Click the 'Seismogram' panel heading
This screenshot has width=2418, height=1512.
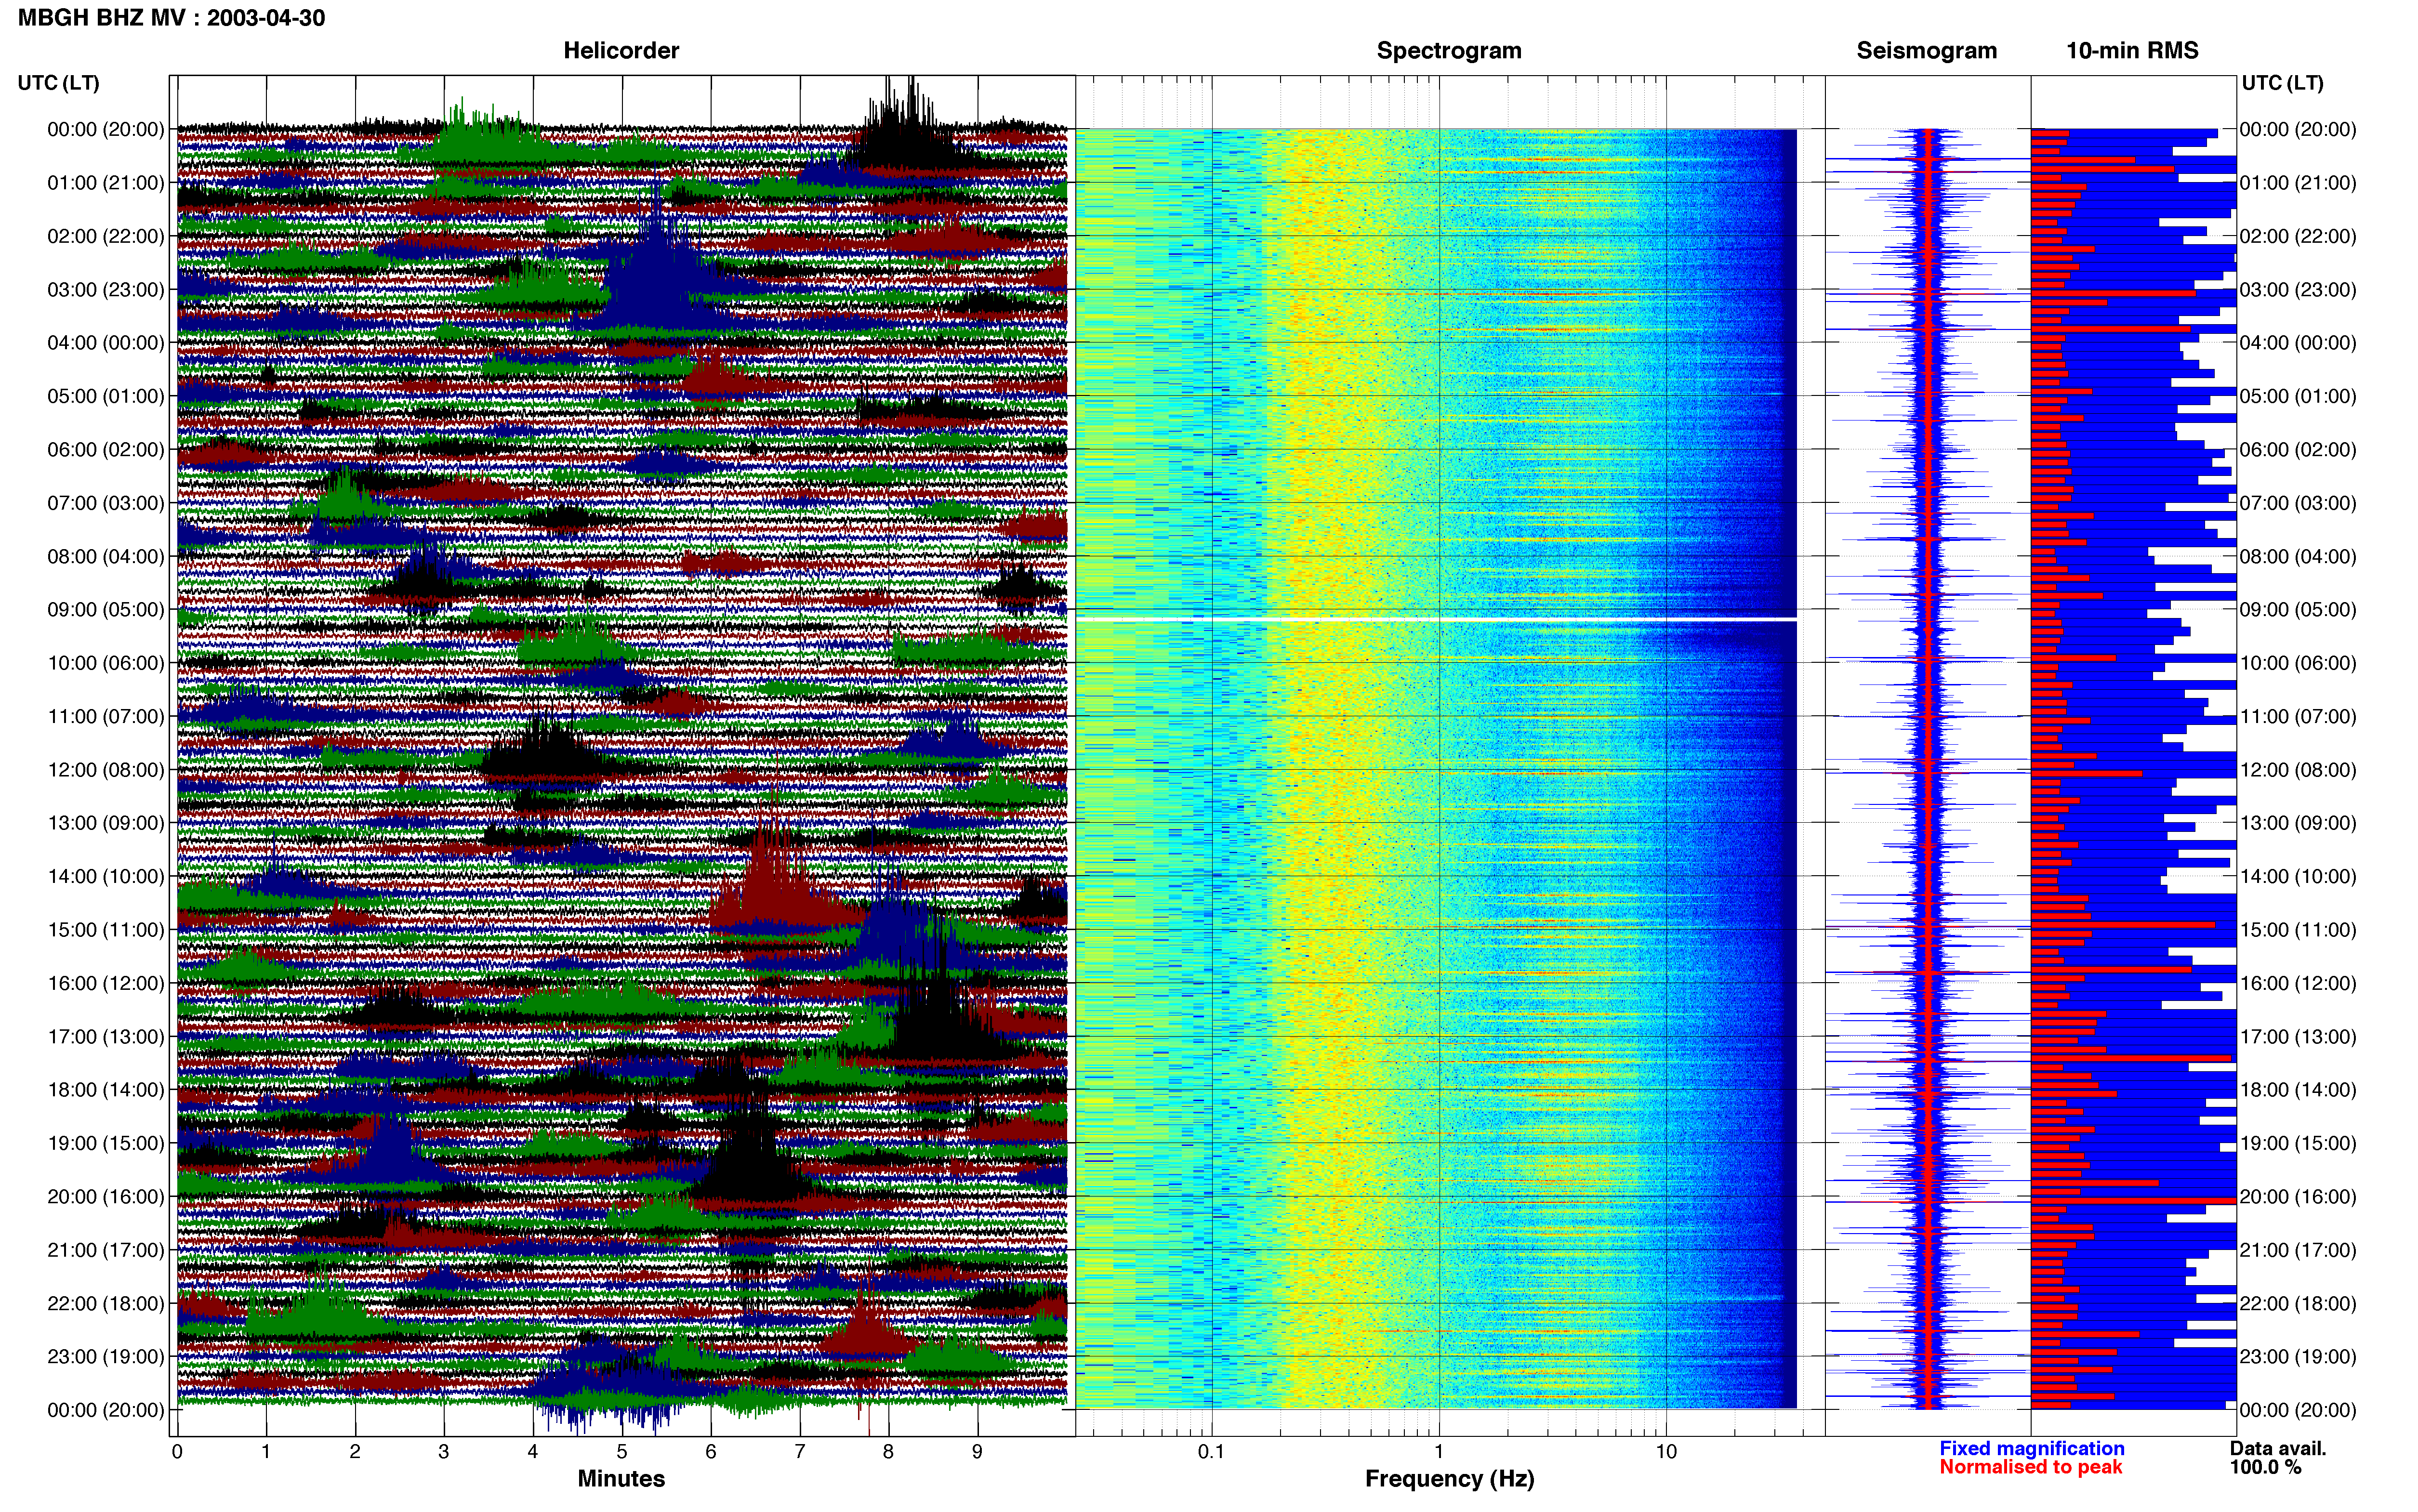tap(1926, 51)
